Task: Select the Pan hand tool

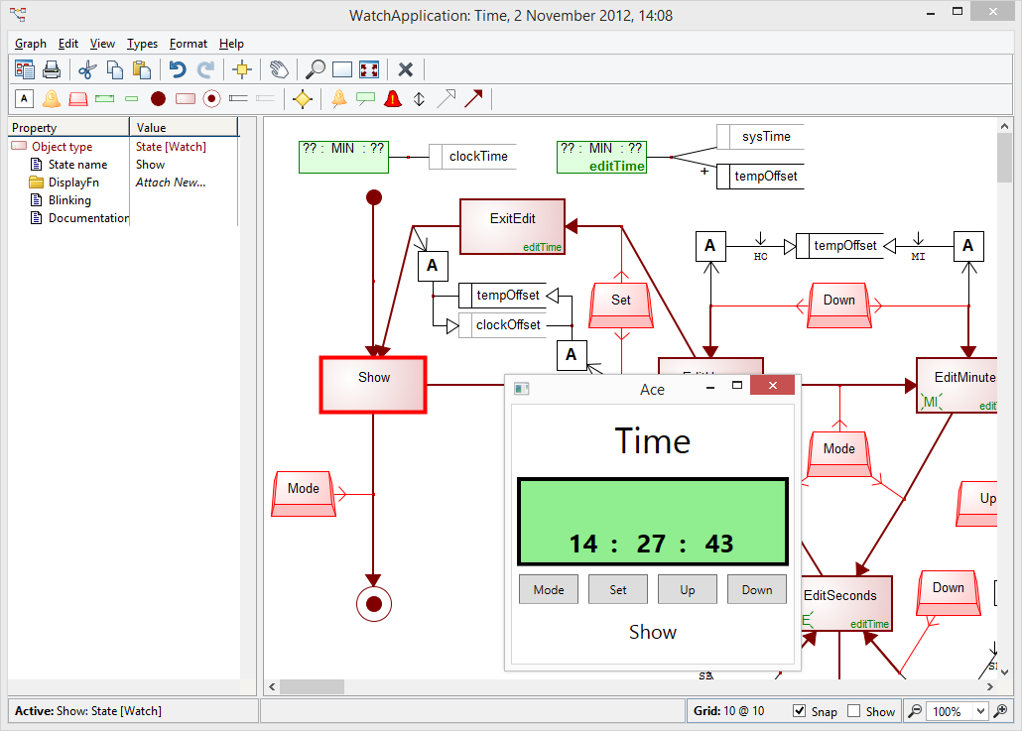Action: [x=280, y=69]
